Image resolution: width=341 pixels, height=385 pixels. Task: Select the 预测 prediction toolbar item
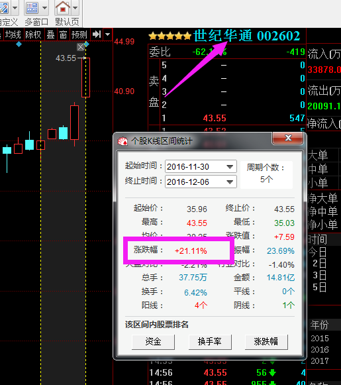pyautogui.click(x=79, y=34)
